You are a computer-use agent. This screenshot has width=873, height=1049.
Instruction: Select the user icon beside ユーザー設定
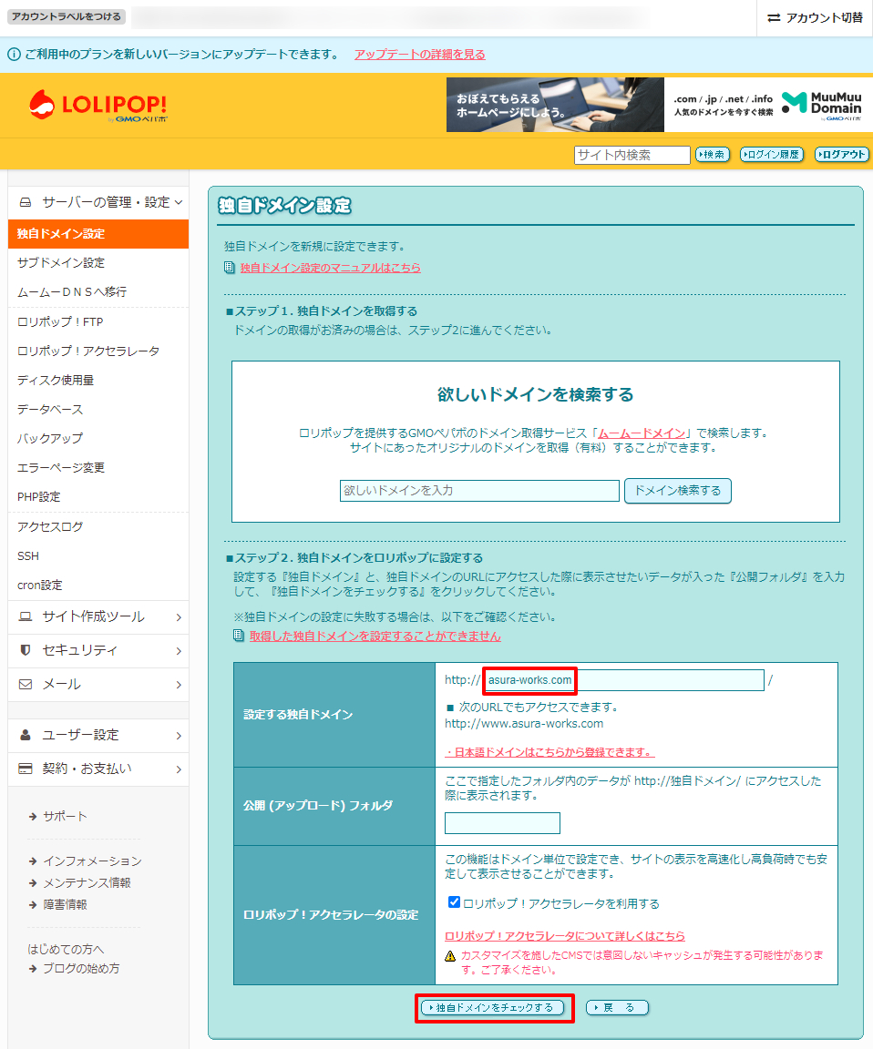click(x=27, y=735)
